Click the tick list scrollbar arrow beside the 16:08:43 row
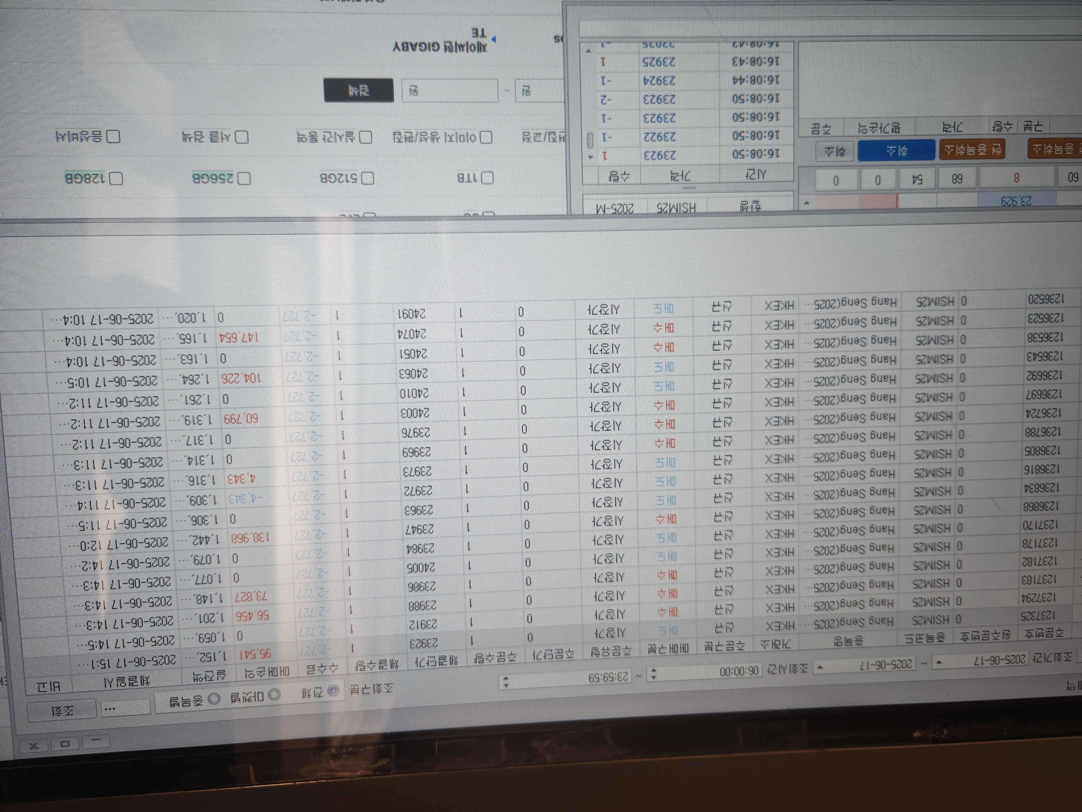Viewport: 1082px width, 812px height. (589, 51)
